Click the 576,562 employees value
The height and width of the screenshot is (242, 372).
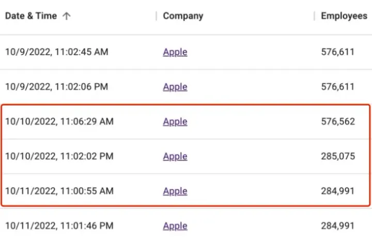[x=338, y=122]
